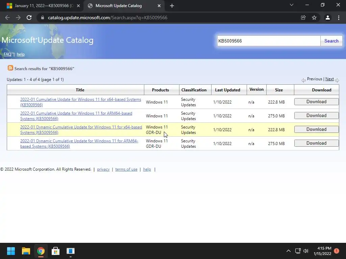Screen dimensions: 346x259
Task: Sort by the Last Updated column header
Action: (x=227, y=90)
